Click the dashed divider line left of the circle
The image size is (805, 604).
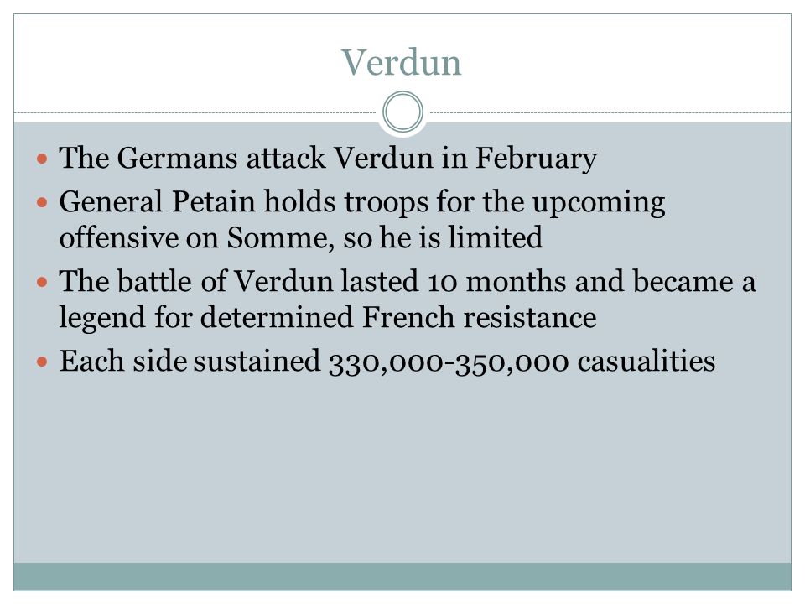[195, 112]
